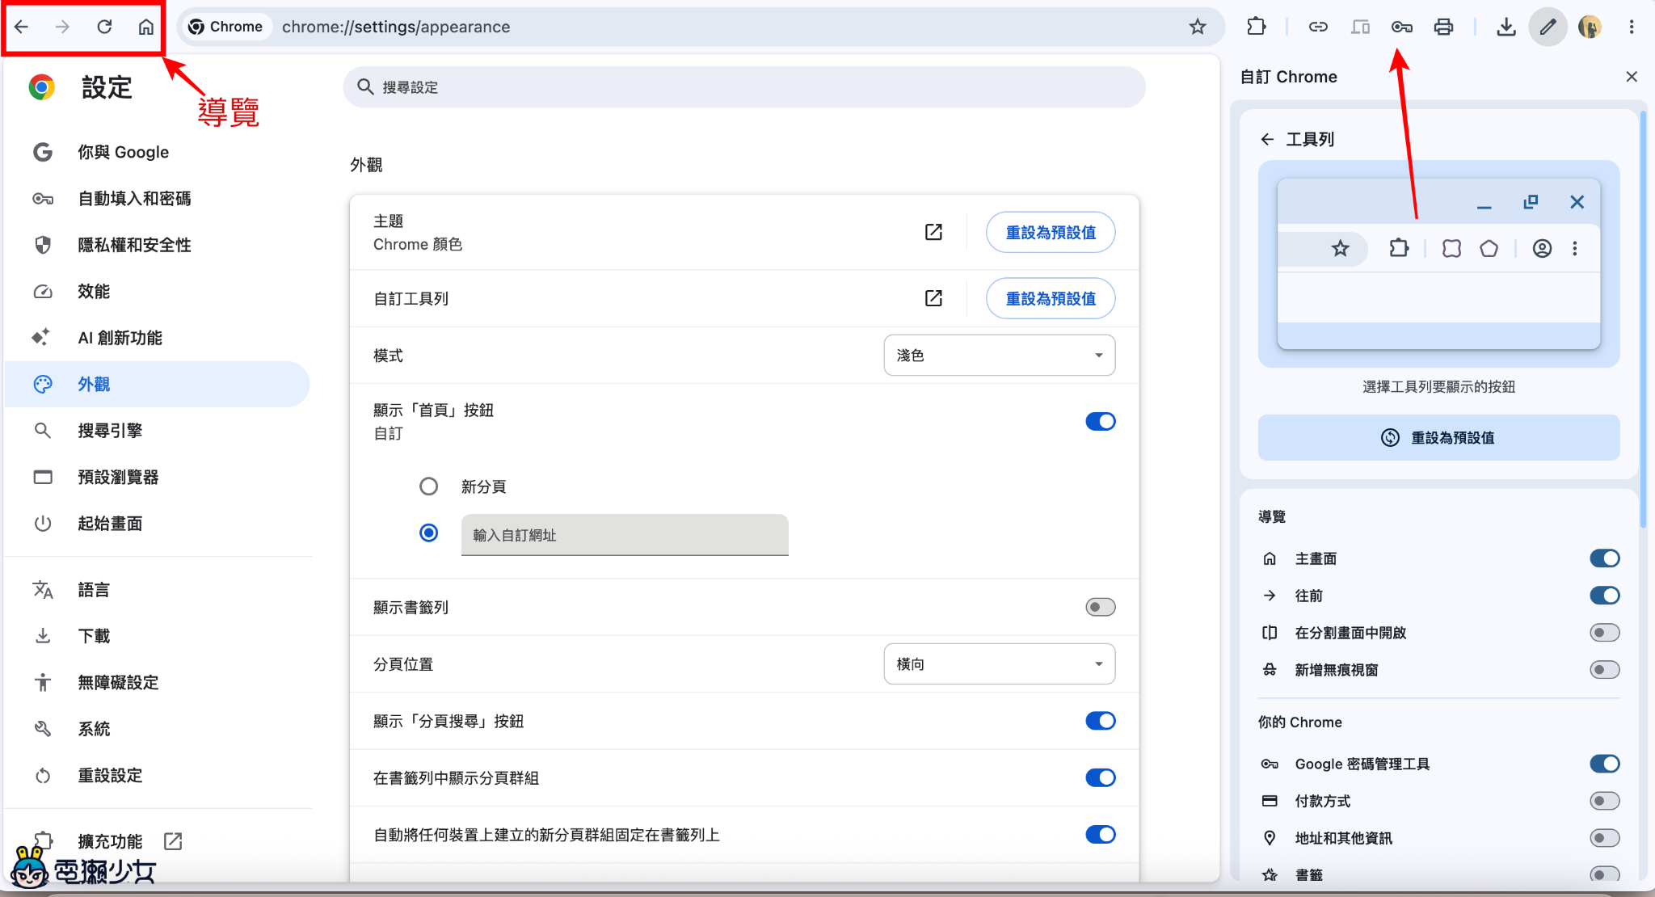Open 系統 settings section
Image resolution: width=1655 pixels, height=897 pixels.
click(158, 729)
